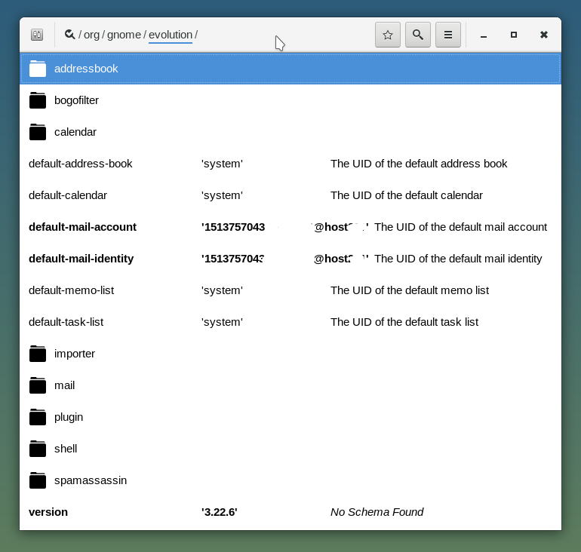Click the dconf-editor app icon in header
This screenshot has width=581, height=552.
pyautogui.click(x=37, y=35)
